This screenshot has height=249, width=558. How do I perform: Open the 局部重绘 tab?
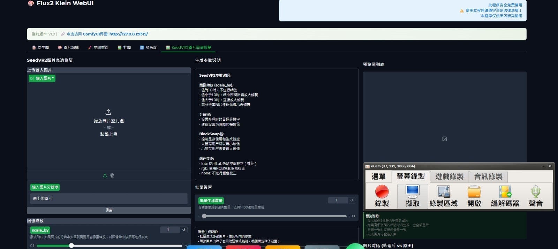tap(98, 47)
